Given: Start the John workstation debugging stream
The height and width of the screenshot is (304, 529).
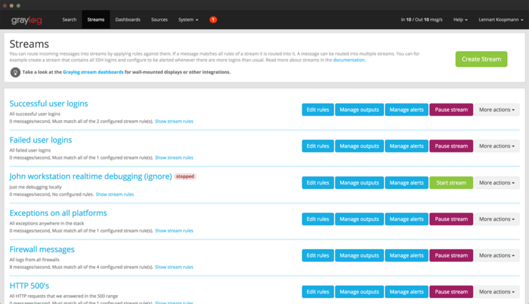Looking at the screenshot, I should (x=451, y=182).
